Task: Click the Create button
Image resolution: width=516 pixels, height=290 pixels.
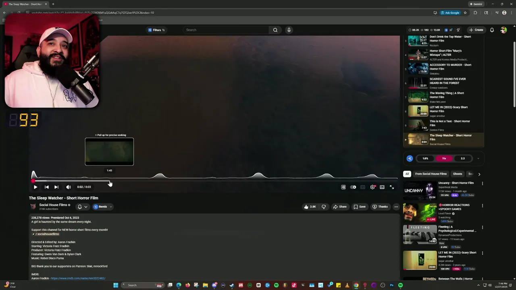Action: click(476, 30)
